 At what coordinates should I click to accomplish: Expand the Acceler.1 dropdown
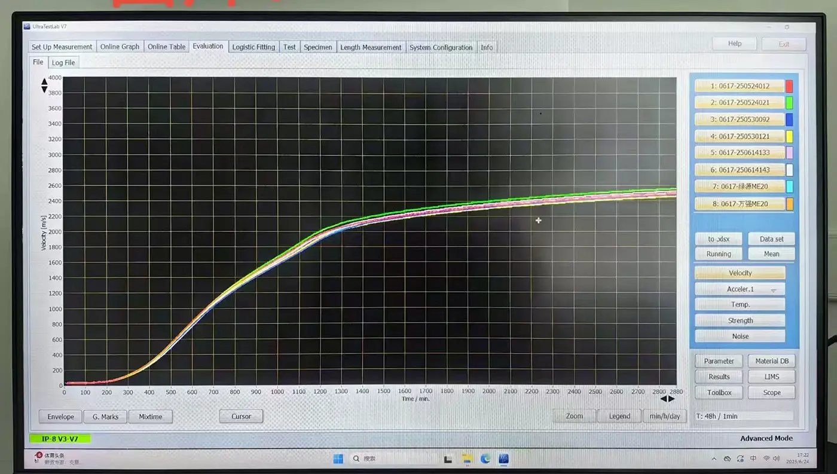(x=773, y=290)
